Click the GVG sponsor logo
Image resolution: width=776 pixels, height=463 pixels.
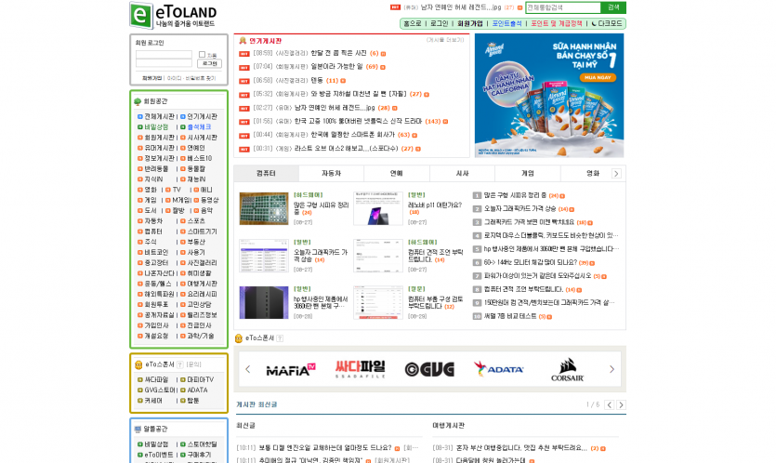428,369
